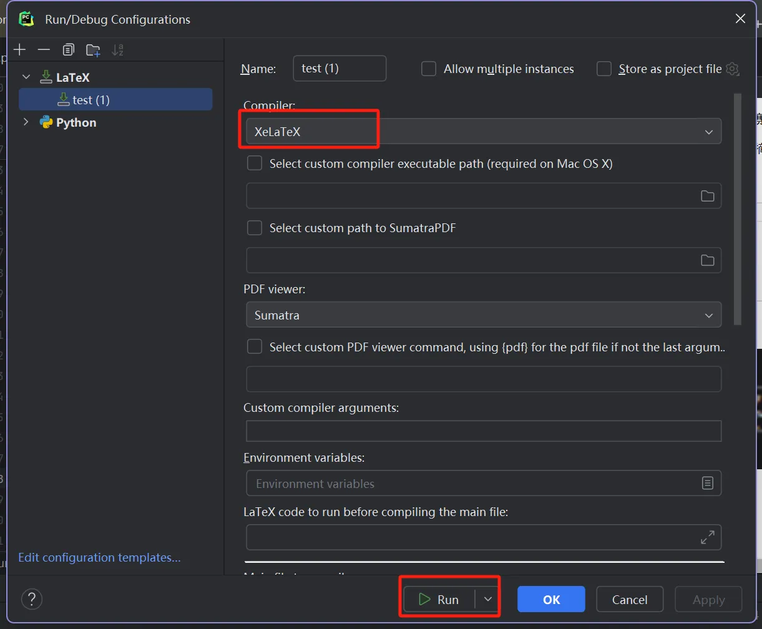Select the test (1) configuration item
The image size is (762, 629).
click(x=90, y=100)
